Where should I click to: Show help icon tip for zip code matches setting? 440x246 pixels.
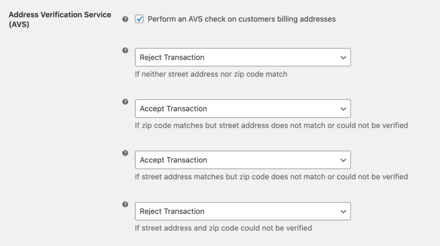pyautogui.click(x=125, y=102)
